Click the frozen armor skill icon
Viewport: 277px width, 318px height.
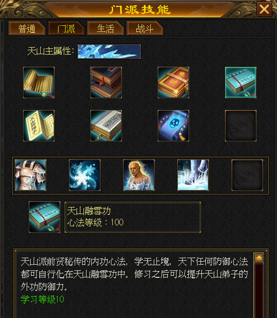tap(30, 175)
